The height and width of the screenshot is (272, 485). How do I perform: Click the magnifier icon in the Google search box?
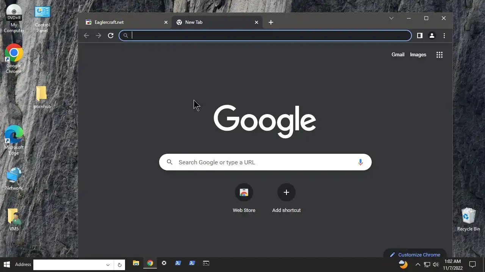tap(170, 162)
